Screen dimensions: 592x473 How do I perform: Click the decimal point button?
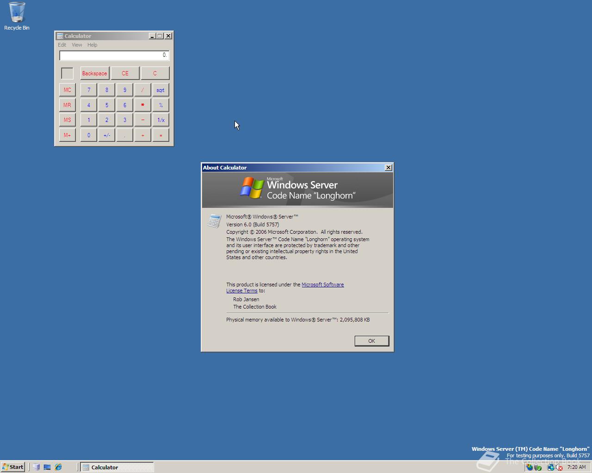[124, 135]
